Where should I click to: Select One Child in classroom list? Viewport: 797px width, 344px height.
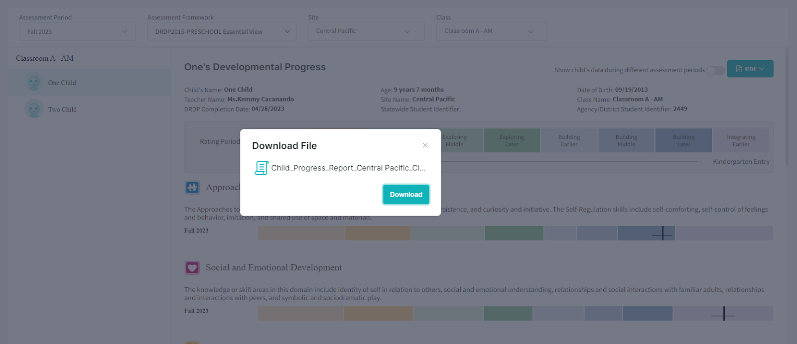[62, 83]
